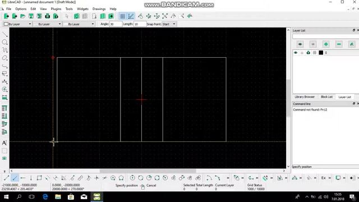Select the Polygon center-corner tool
Viewport: 359px width, 202px height.
point(113,178)
